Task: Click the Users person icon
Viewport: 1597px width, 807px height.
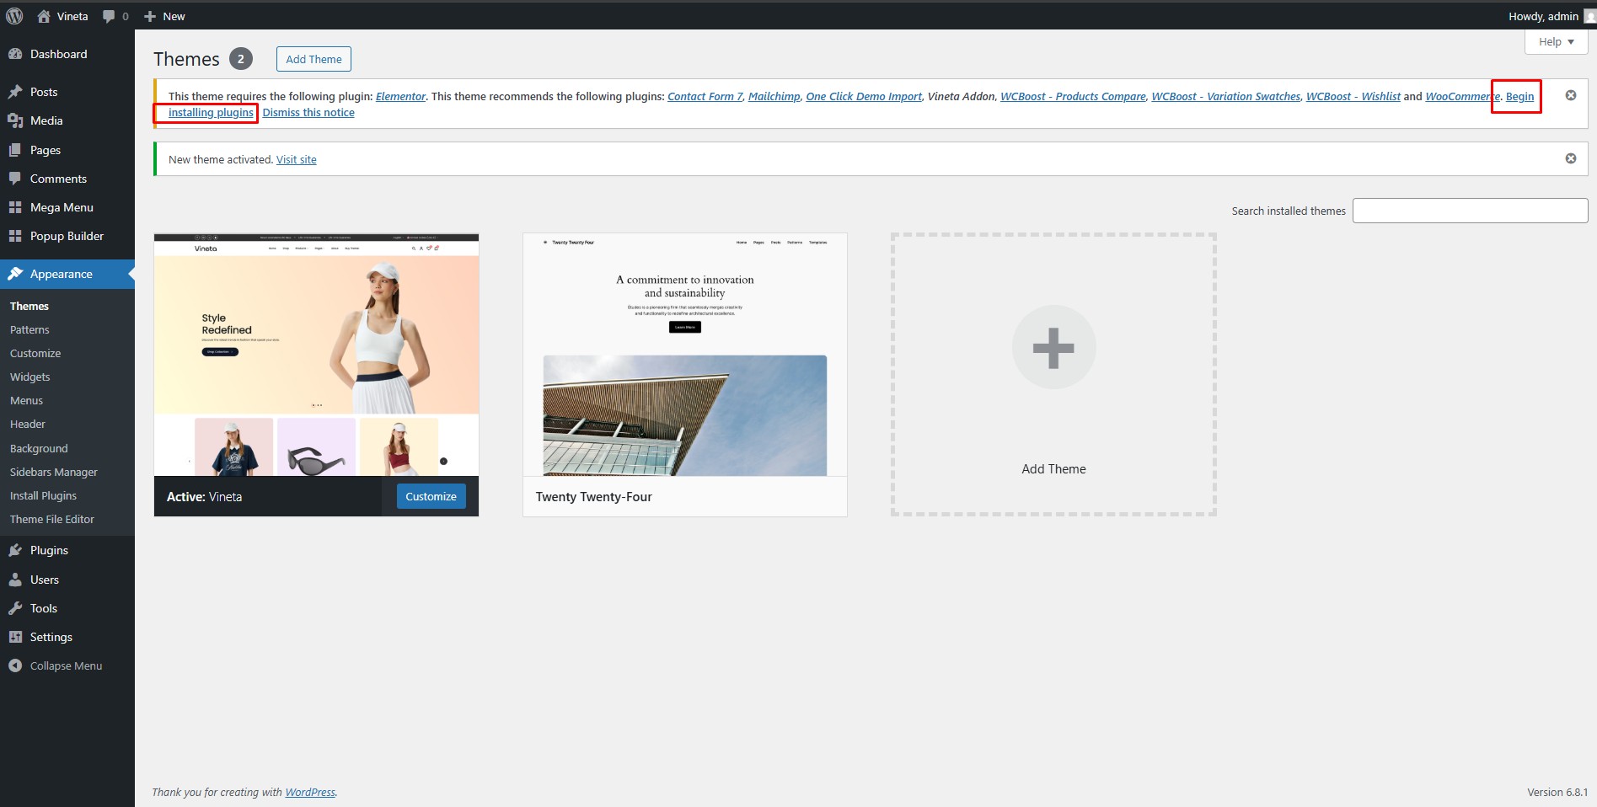Action: [x=15, y=580]
